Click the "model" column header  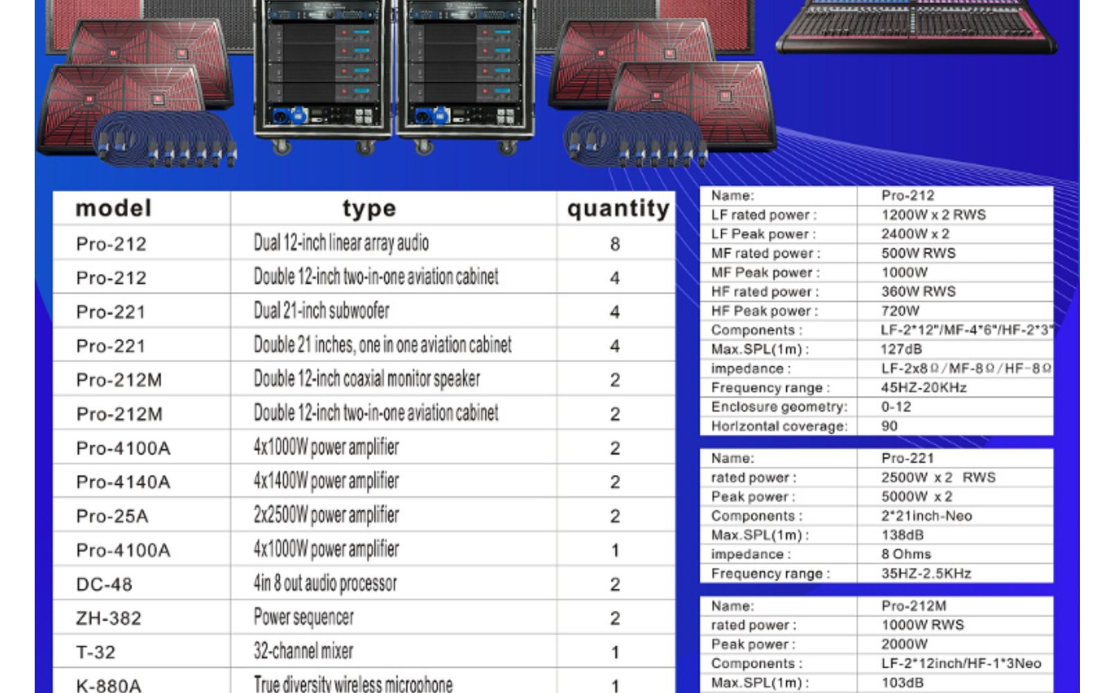click(x=113, y=208)
